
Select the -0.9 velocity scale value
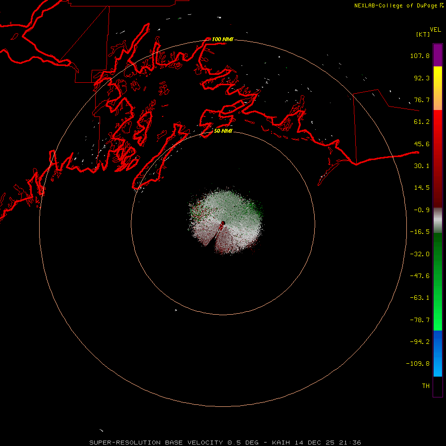tap(422, 210)
